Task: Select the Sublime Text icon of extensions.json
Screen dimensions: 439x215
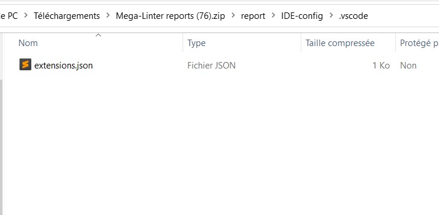Action: [25, 64]
